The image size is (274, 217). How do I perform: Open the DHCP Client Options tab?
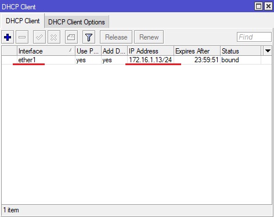tap(77, 22)
